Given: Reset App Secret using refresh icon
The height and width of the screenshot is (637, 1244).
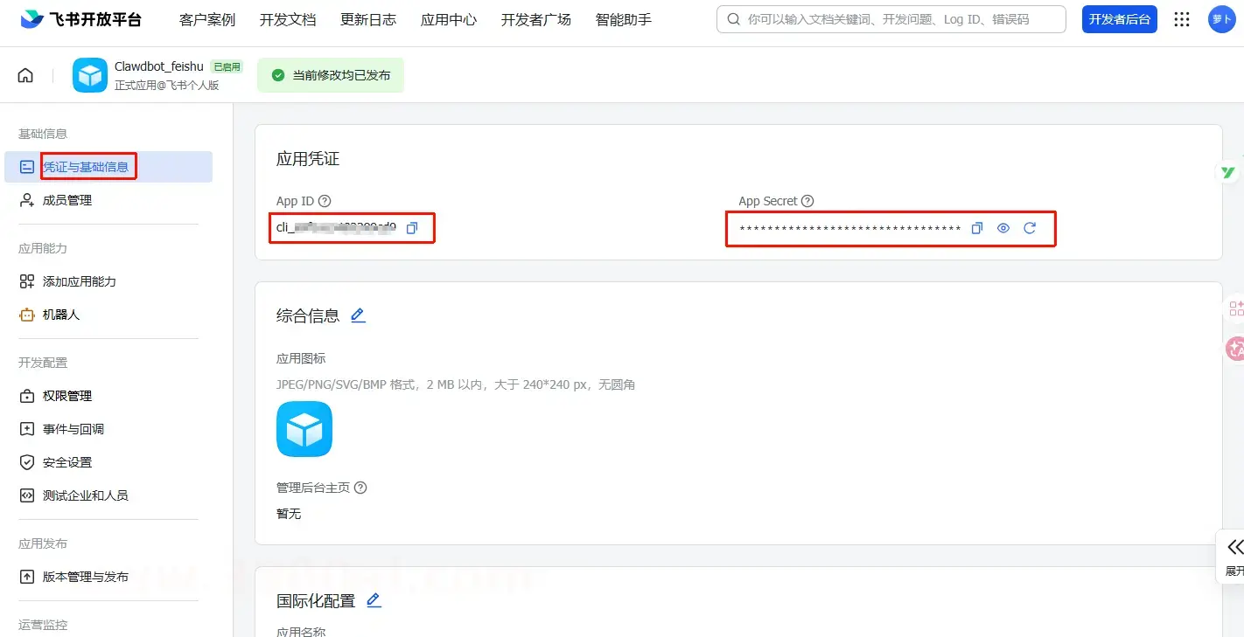Looking at the screenshot, I should tap(1030, 228).
